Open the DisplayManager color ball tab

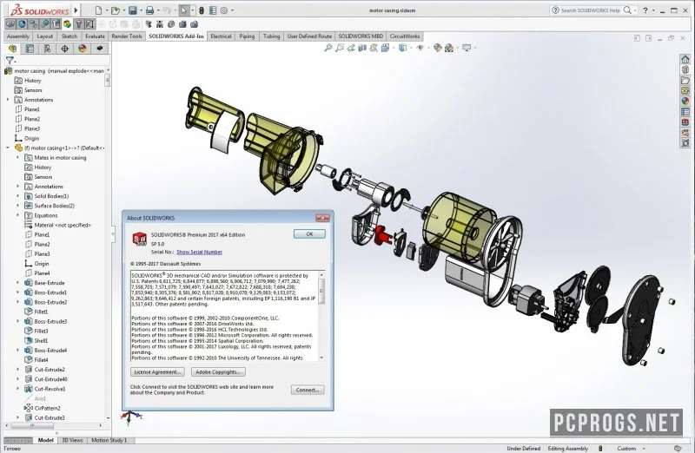82,49
